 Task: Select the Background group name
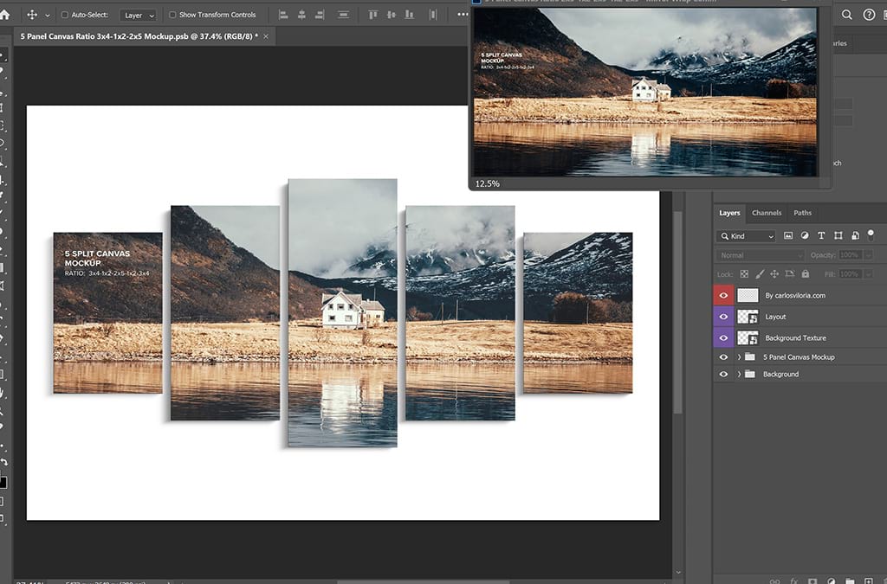tap(780, 374)
